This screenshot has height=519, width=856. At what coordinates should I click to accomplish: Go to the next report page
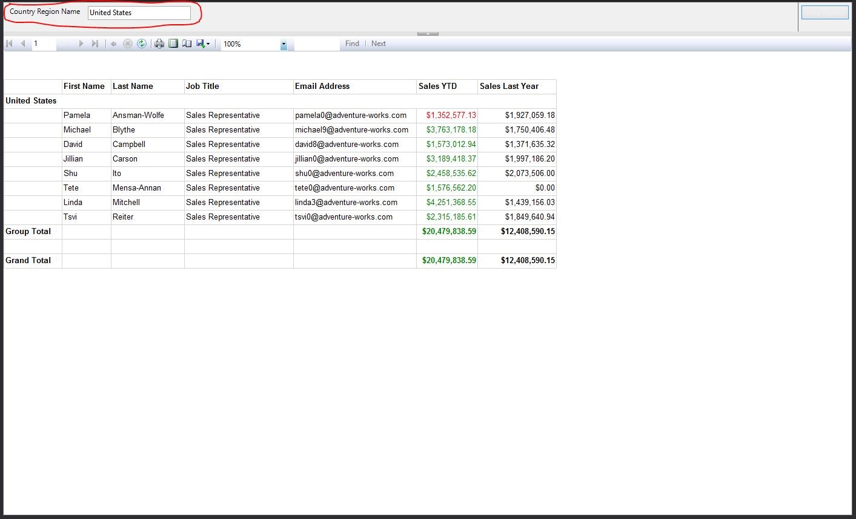[x=81, y=44]
